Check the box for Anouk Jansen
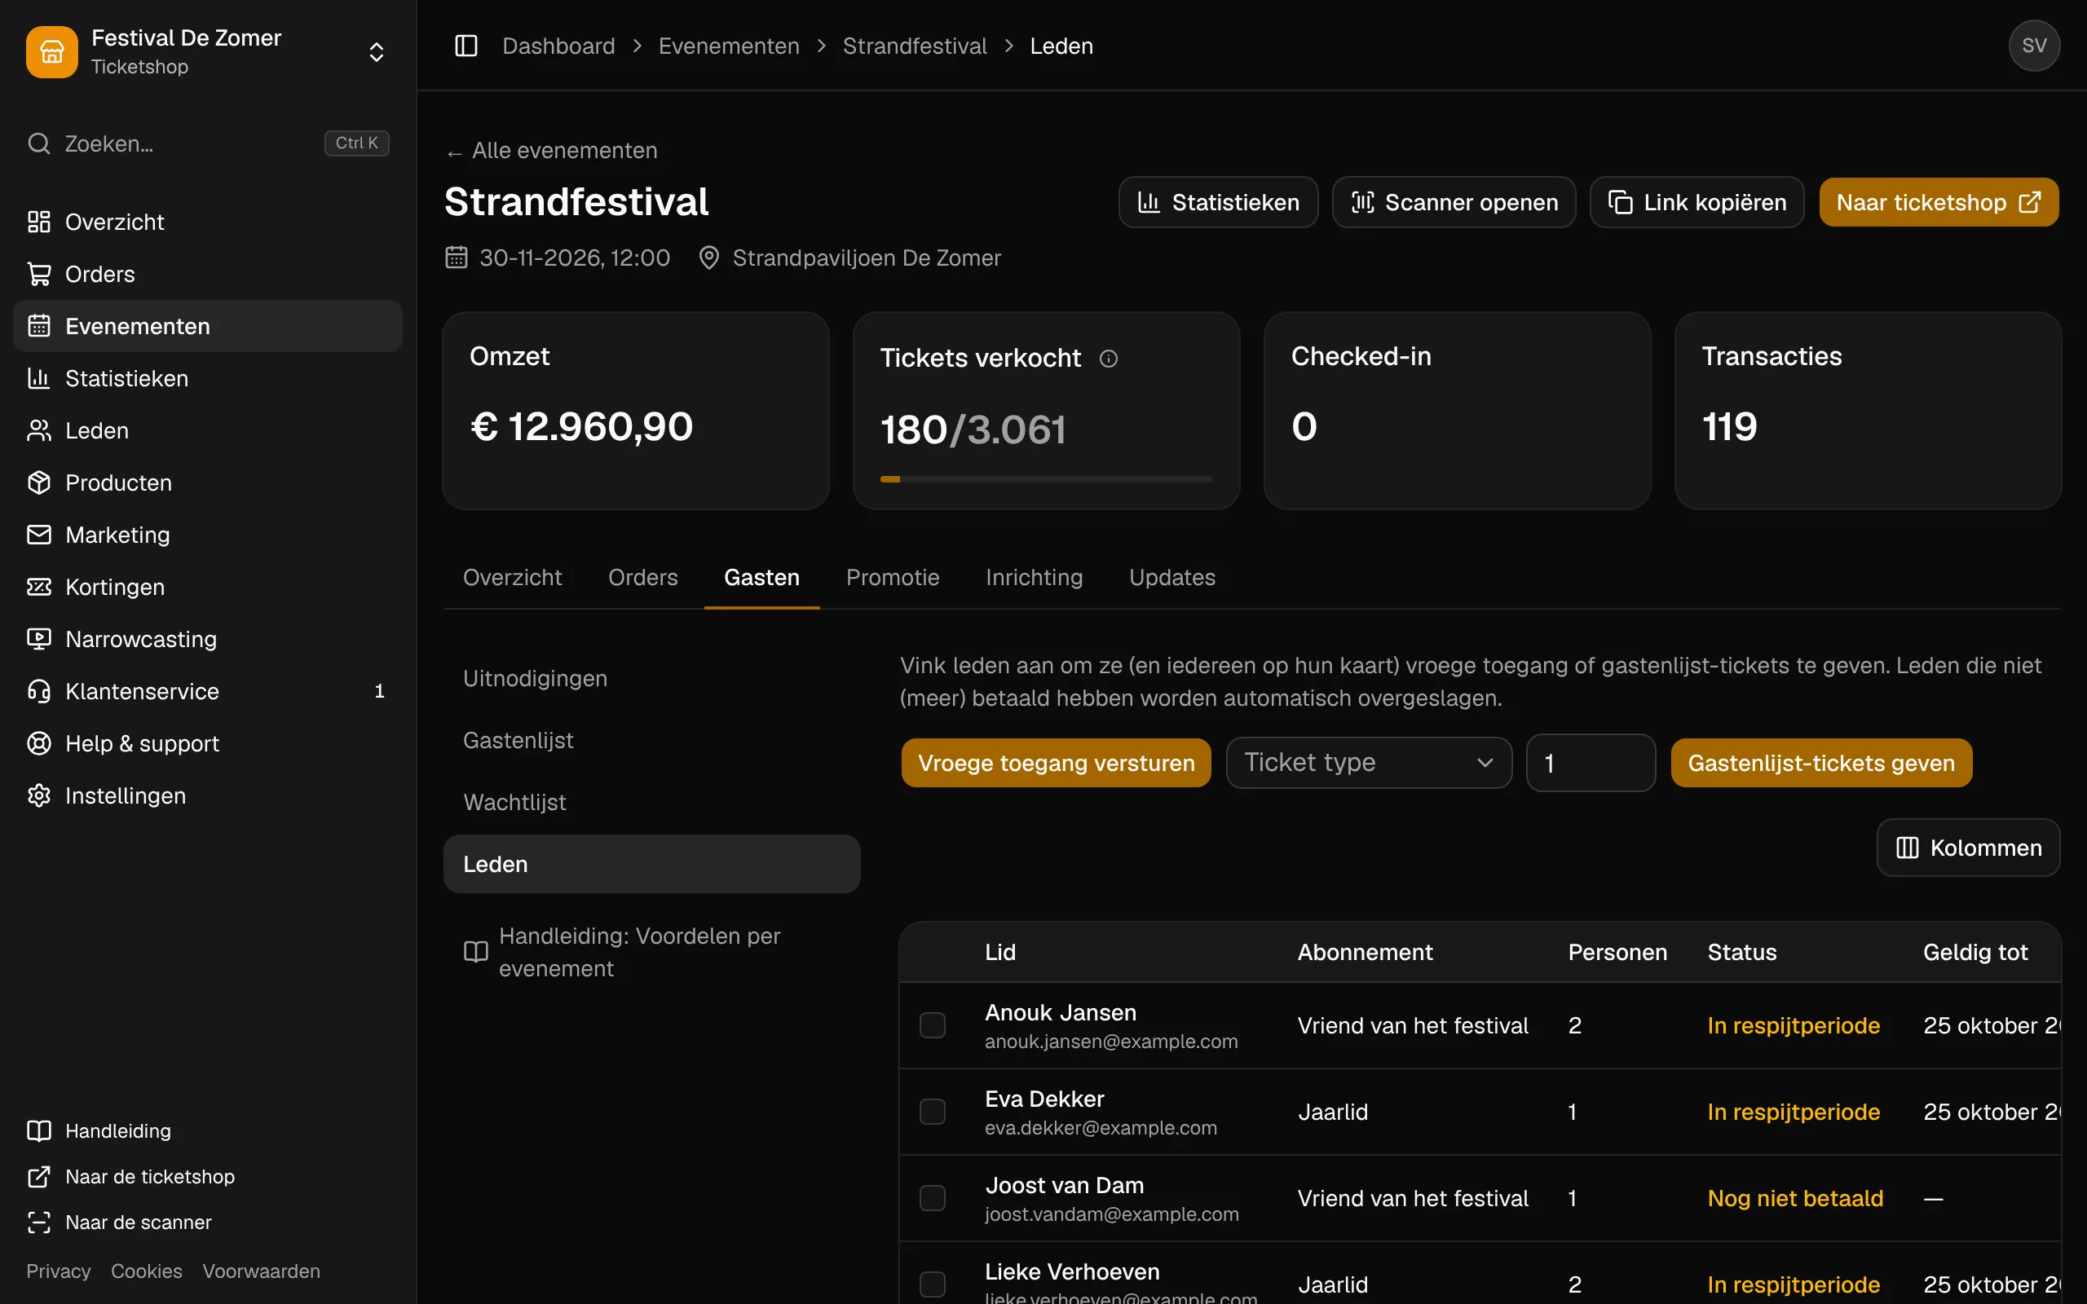The height and width of the screenshot is (1304, 2087). [x=933, y=1025]
